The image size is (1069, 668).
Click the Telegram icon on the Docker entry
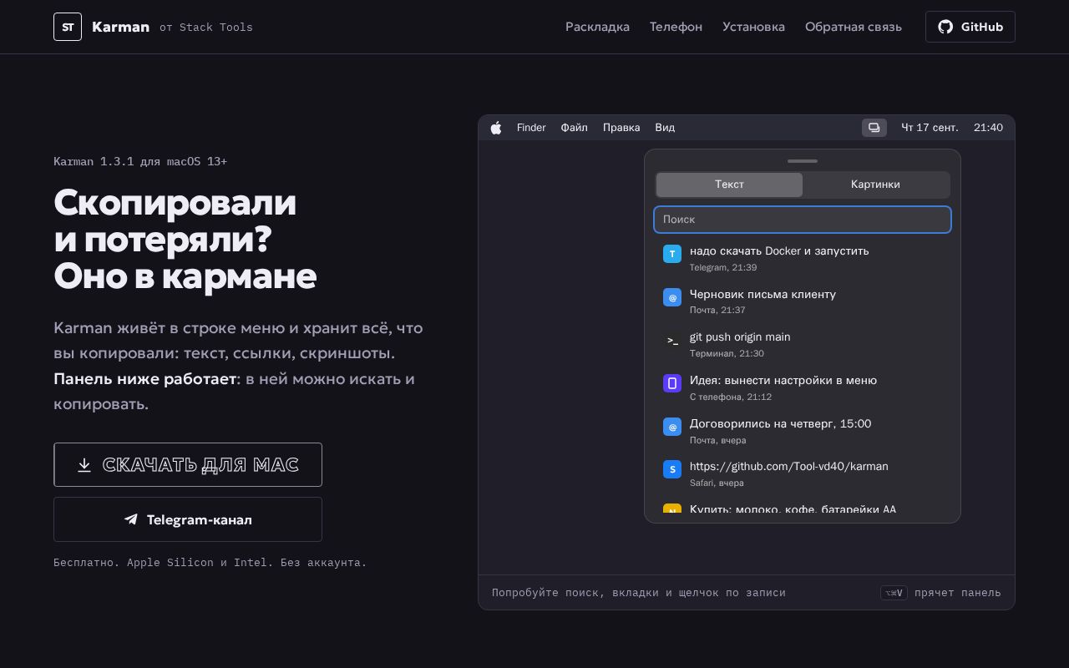(672, 254)
